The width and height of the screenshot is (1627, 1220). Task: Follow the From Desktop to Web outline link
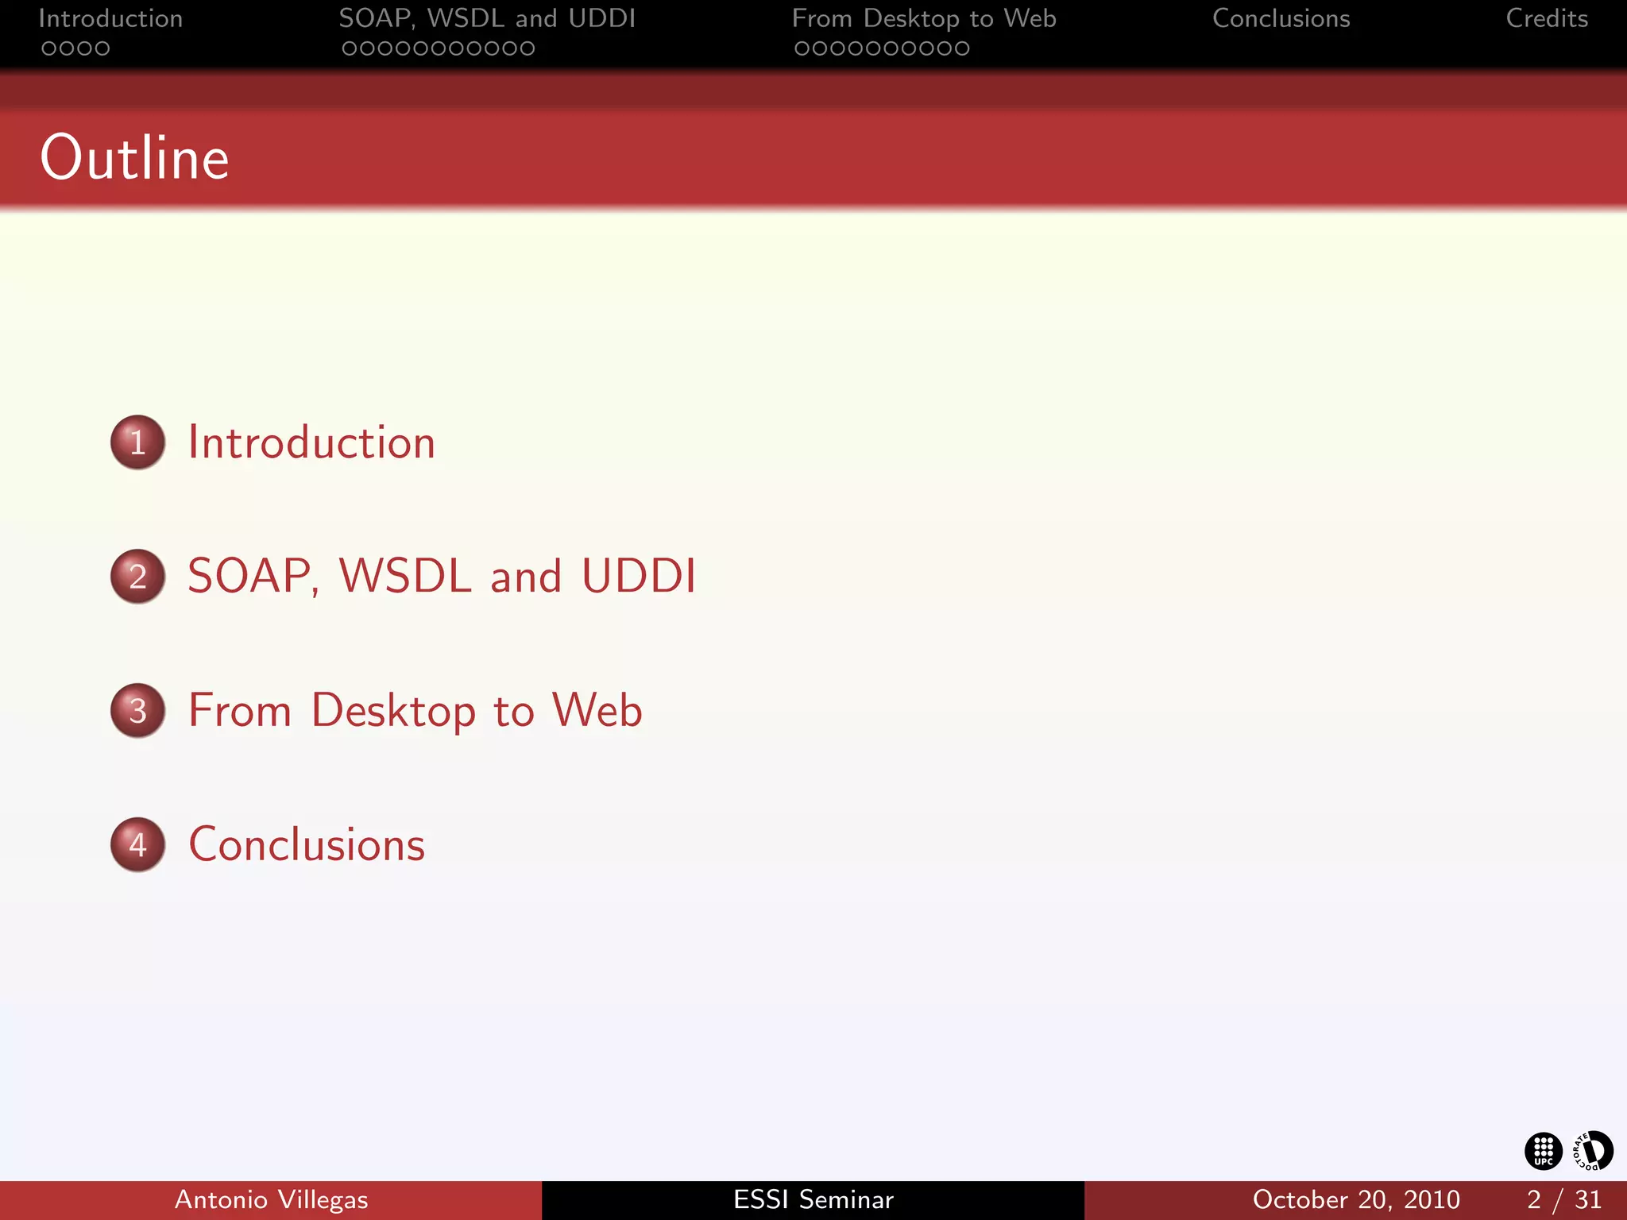[415, 710]
